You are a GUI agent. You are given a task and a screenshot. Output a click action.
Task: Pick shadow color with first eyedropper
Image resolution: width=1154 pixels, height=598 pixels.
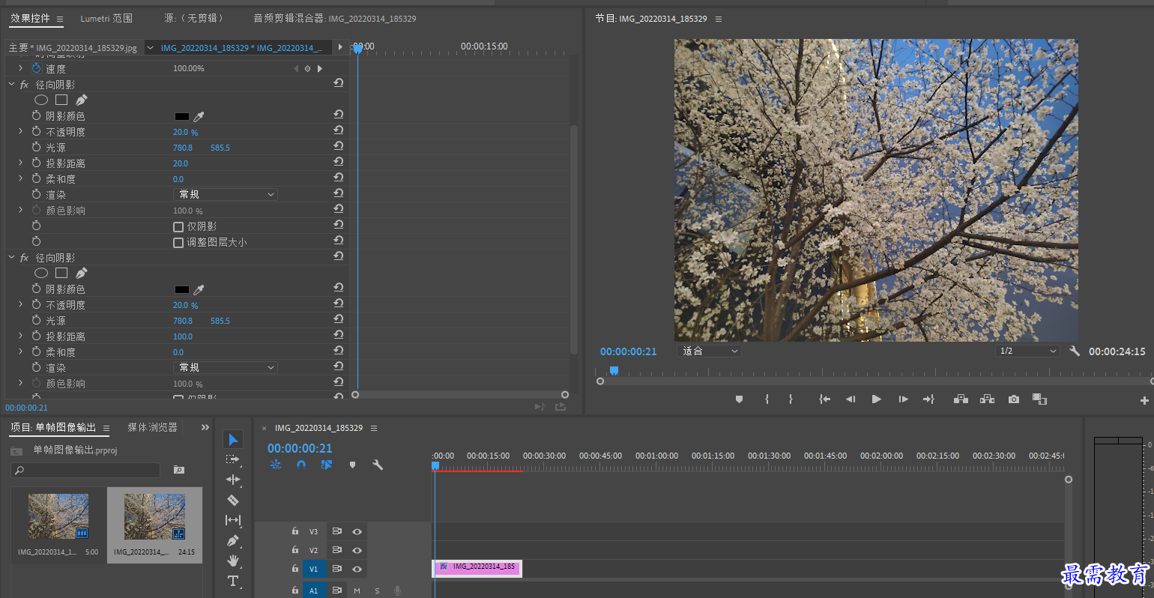(199, 116)
